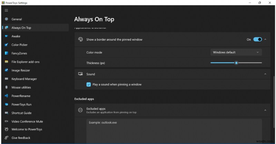Collapse the border settings chevron
Image resolution: width=276 pixels, height=144 pixels.
[x=265, y=39]
